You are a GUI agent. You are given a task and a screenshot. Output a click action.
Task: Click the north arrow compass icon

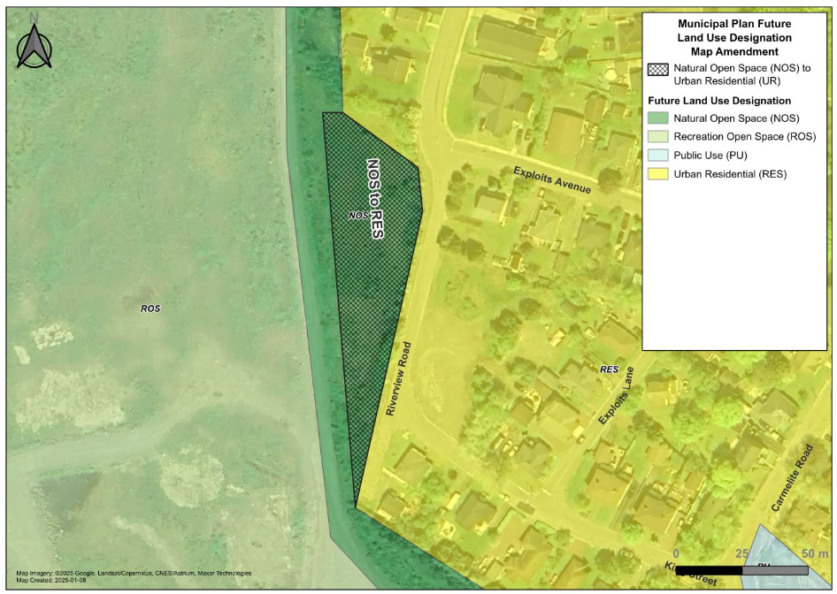pos(35,43)
